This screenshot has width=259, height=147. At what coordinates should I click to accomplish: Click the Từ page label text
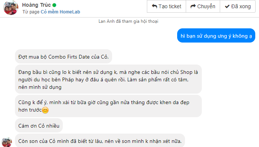click(31, 12)
